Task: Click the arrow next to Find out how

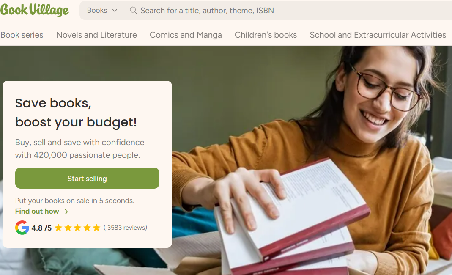Action: (65, 212)
